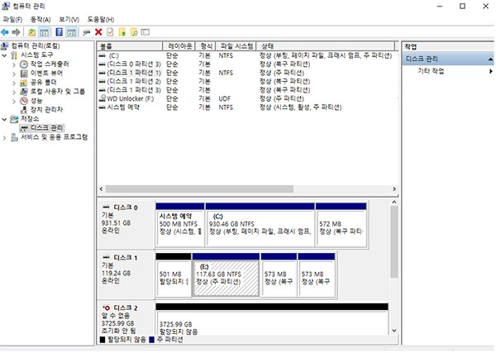
Task: Open the 보기(V) menu
Action: [x=69, y=20]
